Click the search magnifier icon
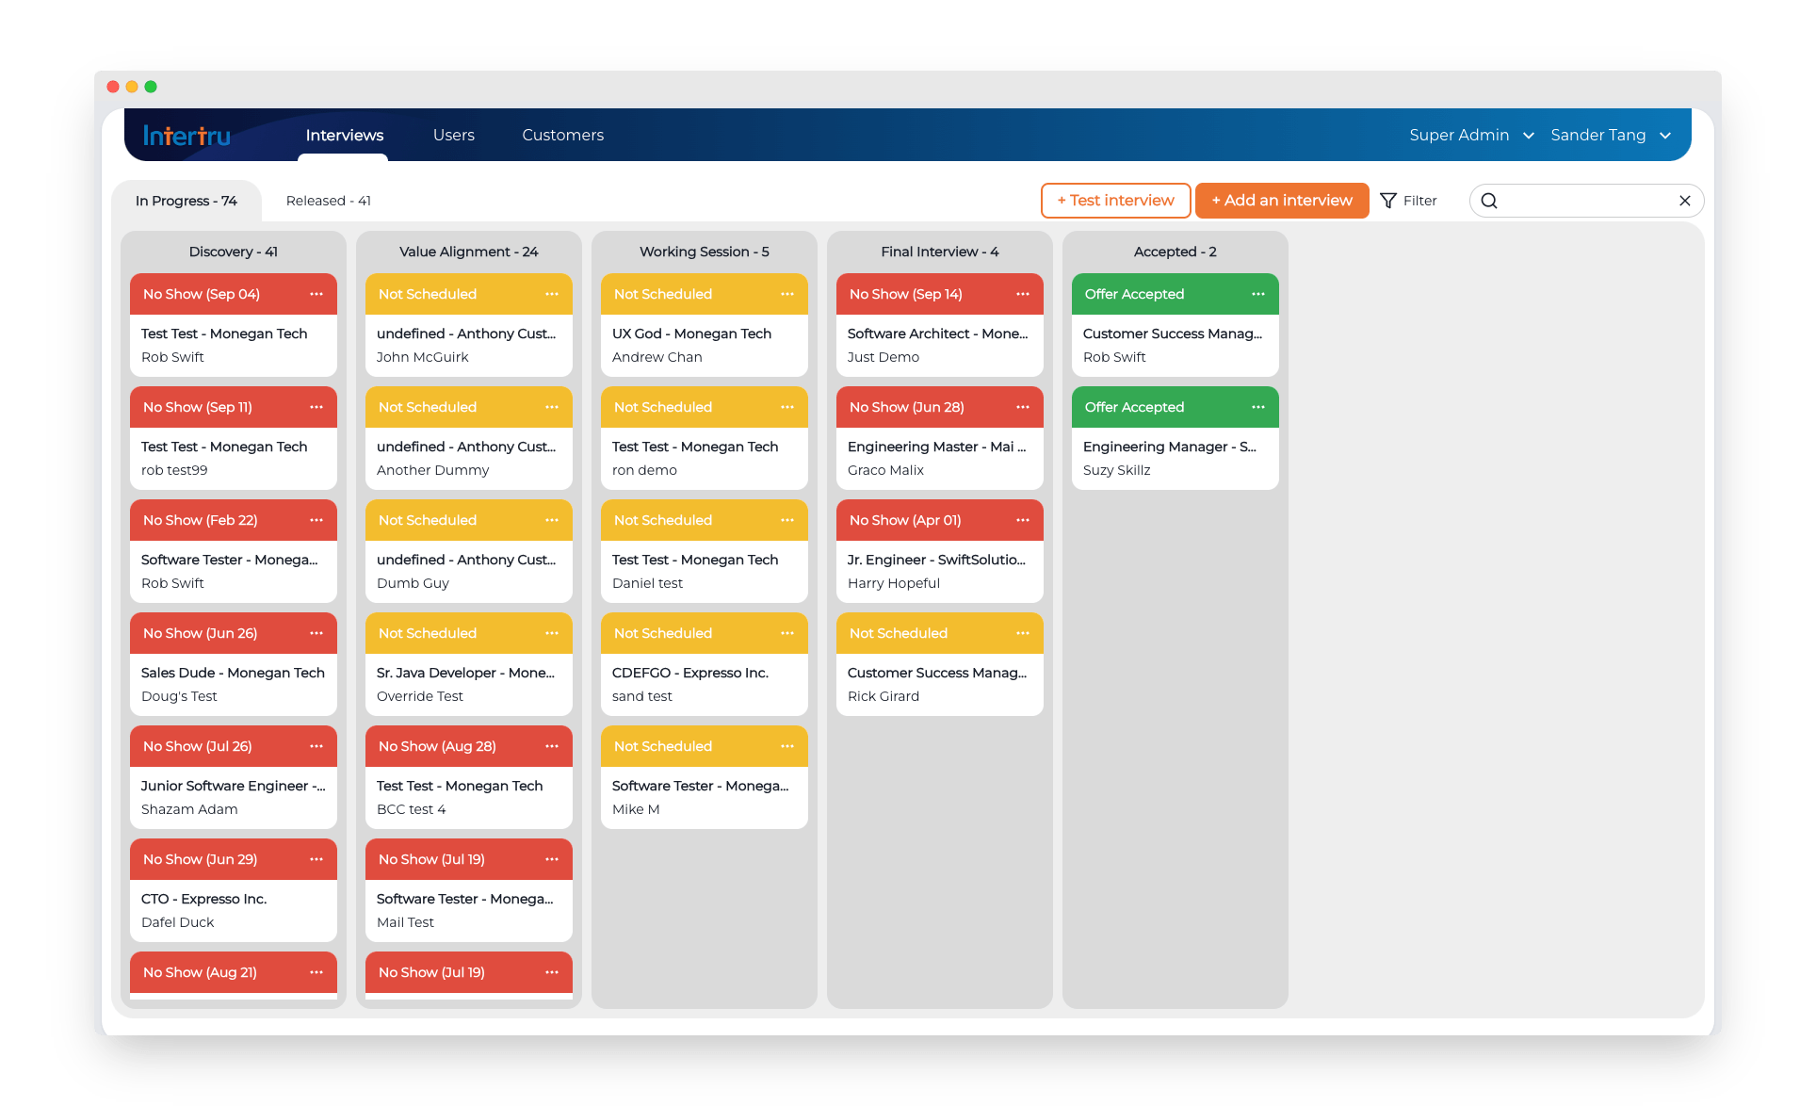The width and height of the screenshot is (1816, 1106). [x=1489, y=201]
